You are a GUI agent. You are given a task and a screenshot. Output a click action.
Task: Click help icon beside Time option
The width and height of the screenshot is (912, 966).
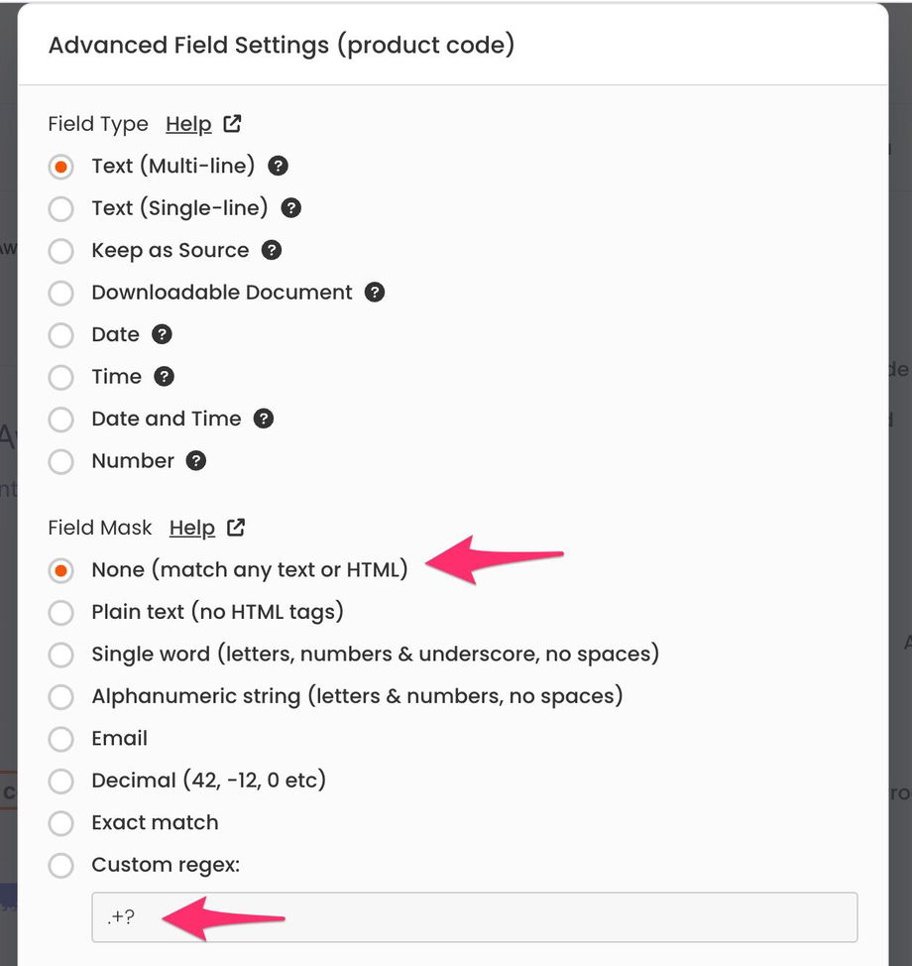point(165,377)
